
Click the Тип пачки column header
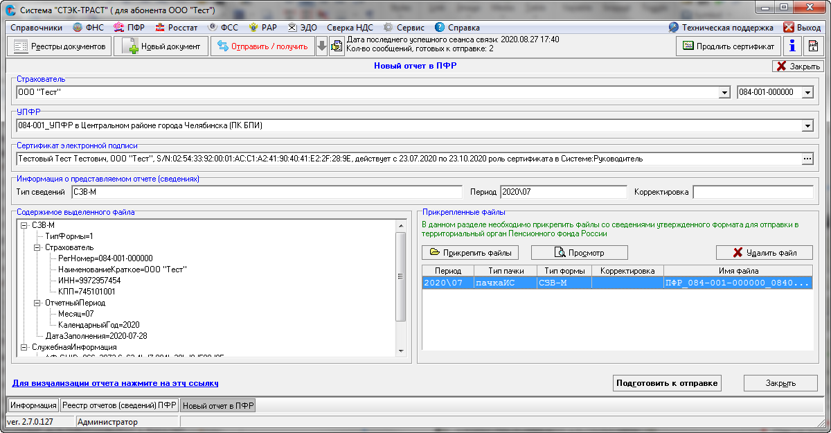point(506,271)
